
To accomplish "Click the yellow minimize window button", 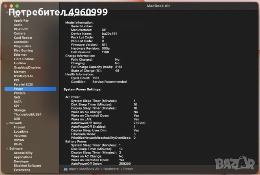I will [11, 6].
